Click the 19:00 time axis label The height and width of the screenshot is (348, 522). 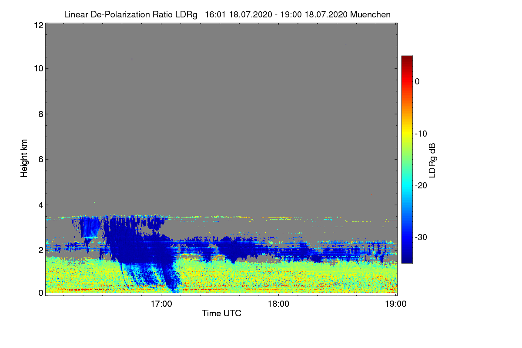[395, 304]
